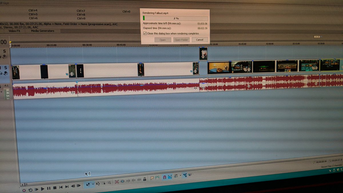Click compositing mode icon on top video track
The width and height of the screenshot is (343, 193).
tap(4, 57)
